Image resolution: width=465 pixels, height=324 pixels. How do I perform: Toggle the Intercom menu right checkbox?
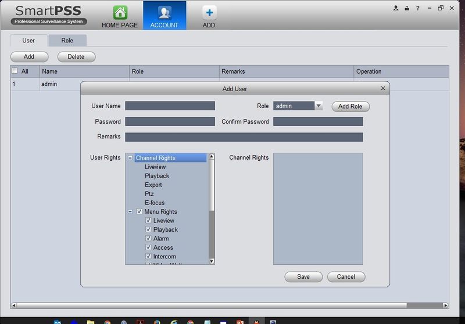[148, 257]
